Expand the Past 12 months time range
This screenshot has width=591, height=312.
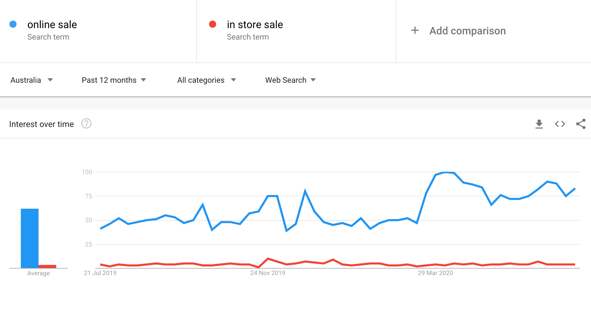(x=114, y=80)
